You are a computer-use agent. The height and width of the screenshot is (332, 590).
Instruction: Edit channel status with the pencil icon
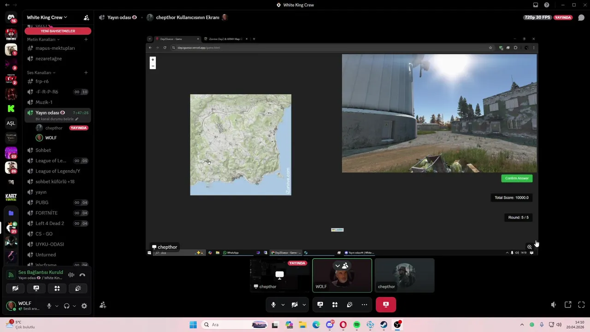click(77, 119)
